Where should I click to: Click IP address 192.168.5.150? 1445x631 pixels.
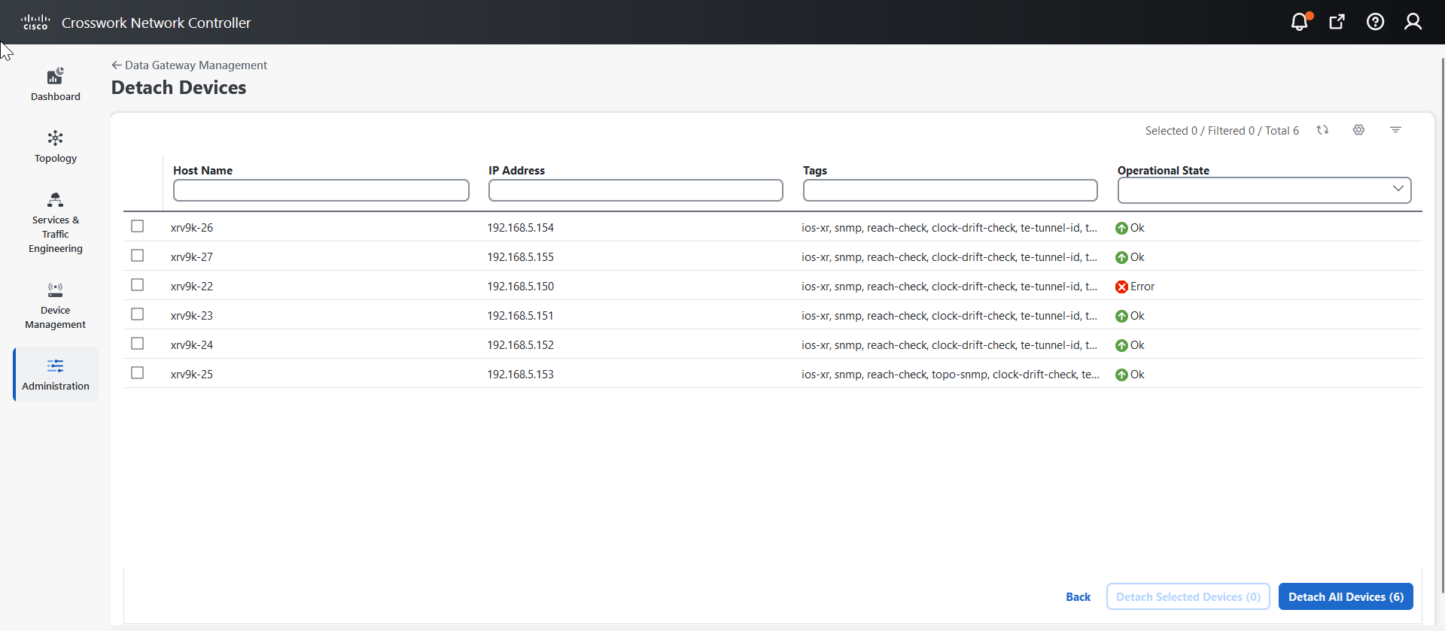[520, 287]
